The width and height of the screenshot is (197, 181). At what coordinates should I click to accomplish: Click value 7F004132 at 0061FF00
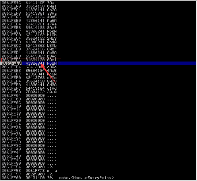[35, 92]
